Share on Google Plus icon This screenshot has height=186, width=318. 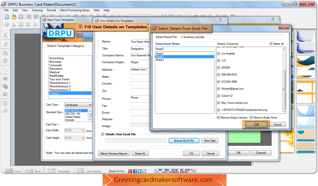130,171
